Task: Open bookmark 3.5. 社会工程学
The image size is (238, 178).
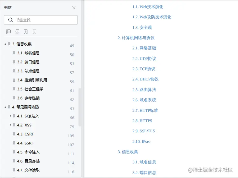Action: point(30,89)
